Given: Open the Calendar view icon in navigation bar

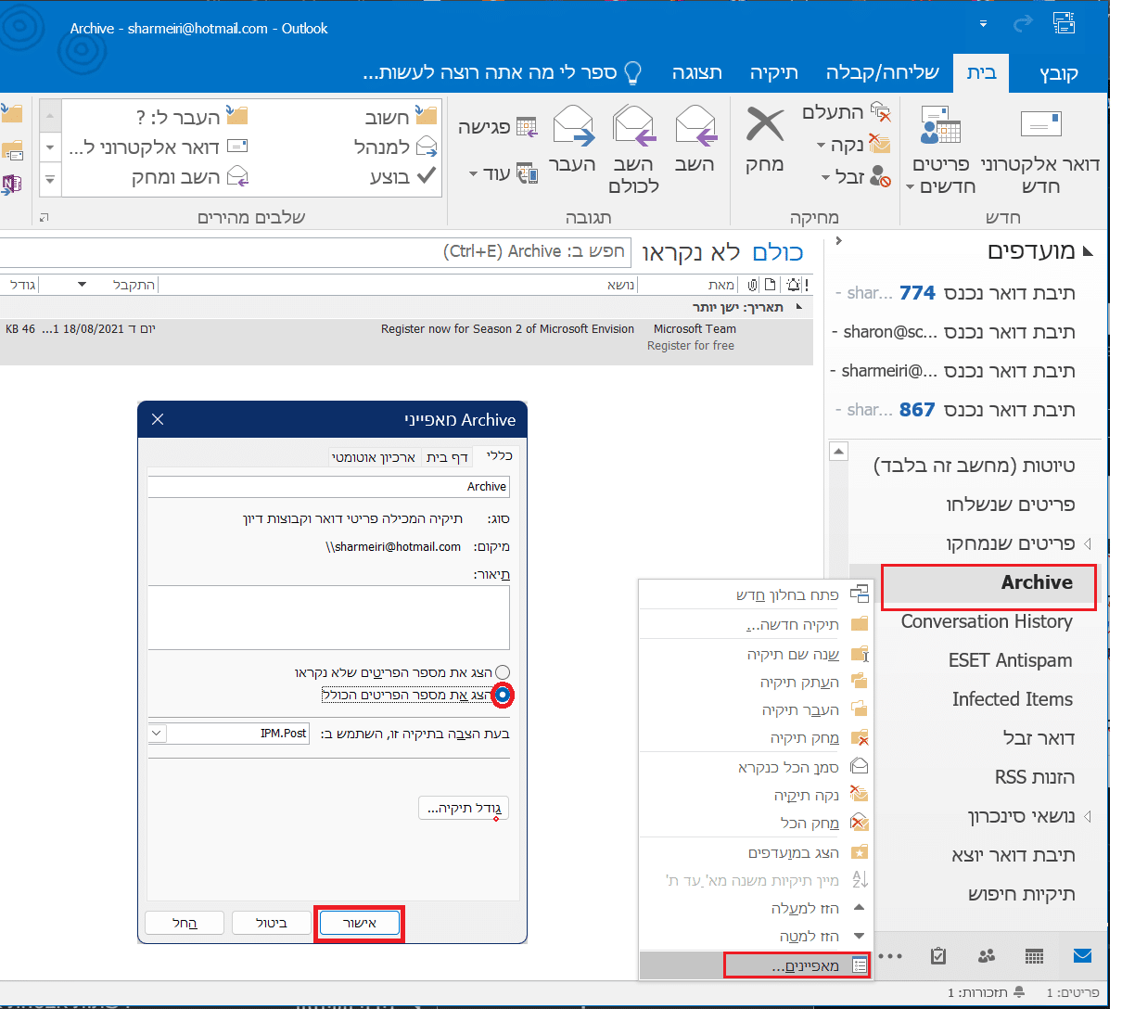Looking at the screenshot, I should pyautogui.click(x=1034, y=956).
